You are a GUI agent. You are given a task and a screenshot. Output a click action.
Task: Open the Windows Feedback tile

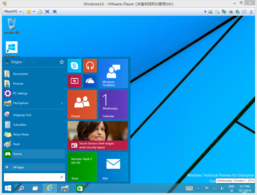[113, 74]
